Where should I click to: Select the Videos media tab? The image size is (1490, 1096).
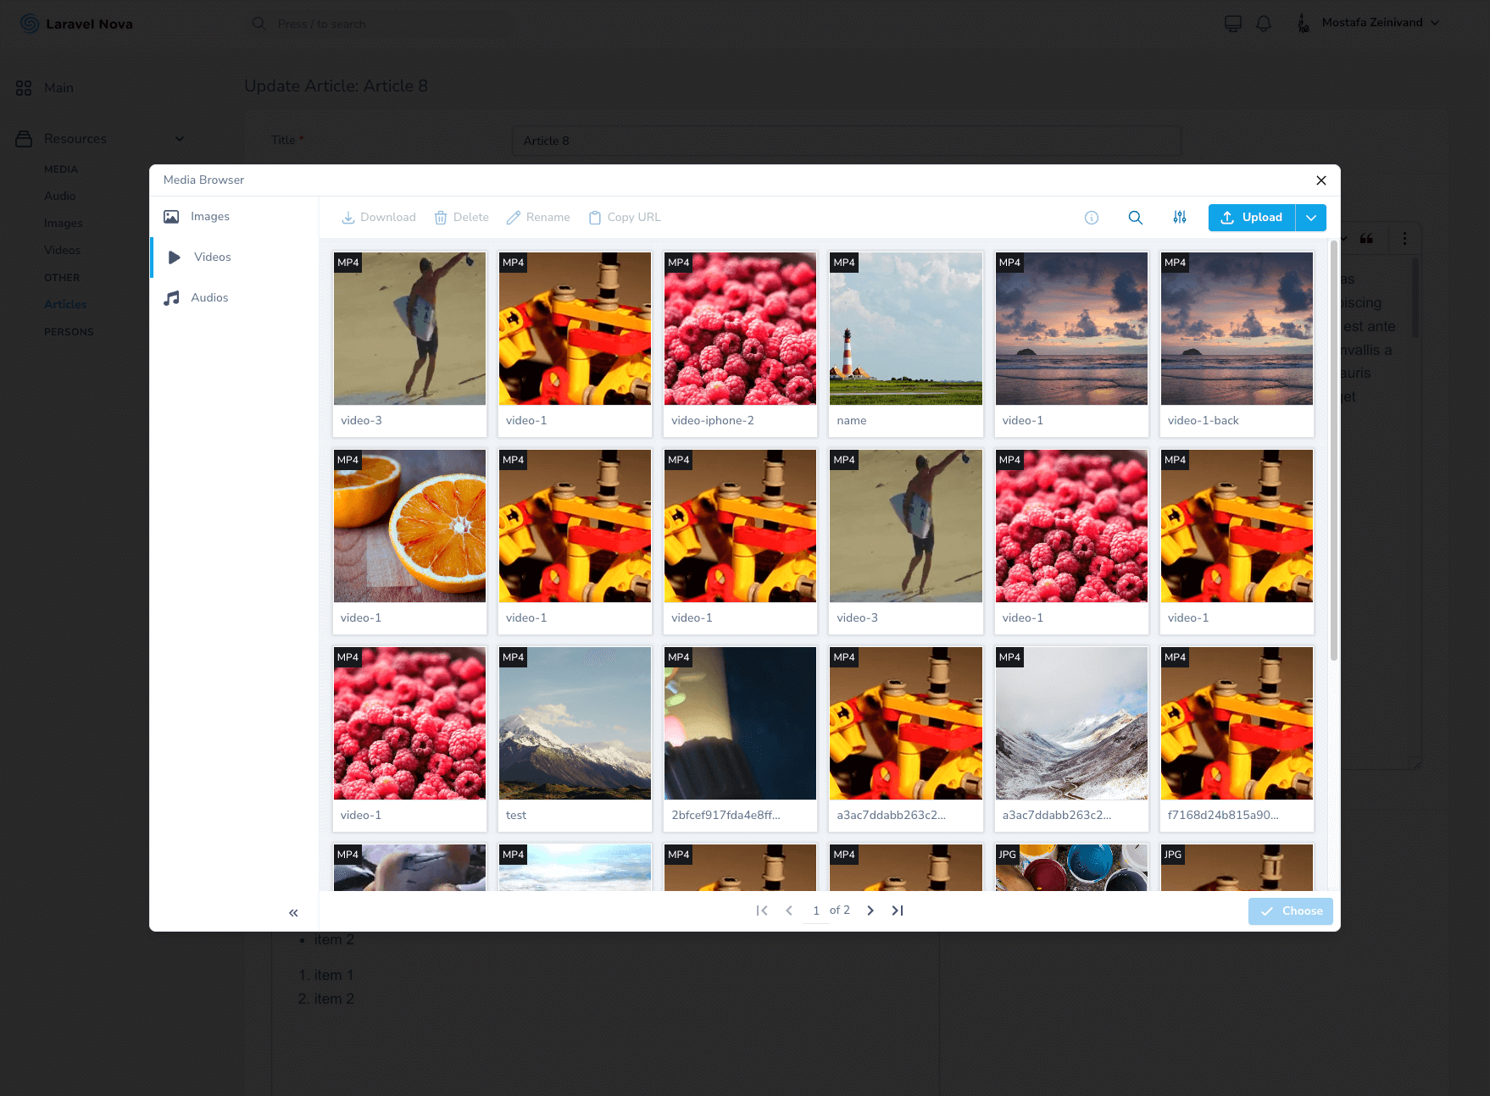click(212, 257)
